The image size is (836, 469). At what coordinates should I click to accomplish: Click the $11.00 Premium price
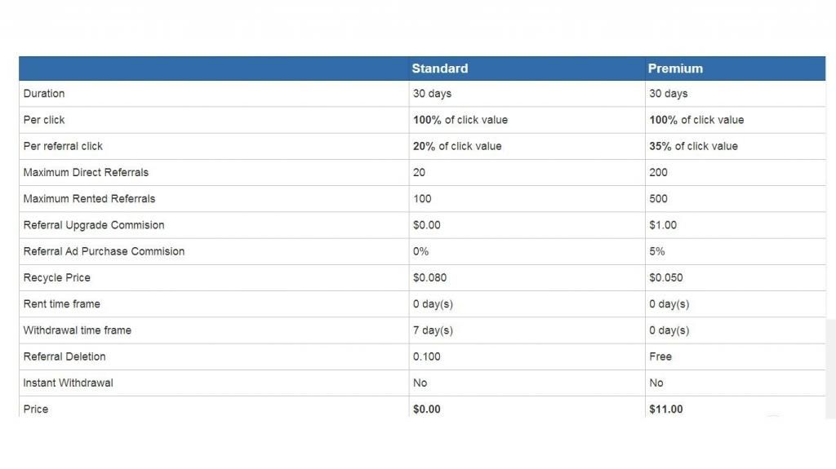[x=666, y=409]
